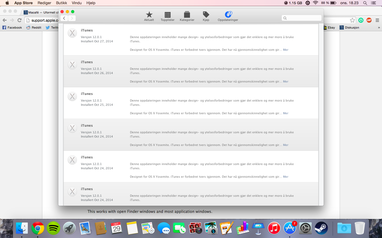Open Contacts from the Dock
Screen dimensions: 382x238
101,228
